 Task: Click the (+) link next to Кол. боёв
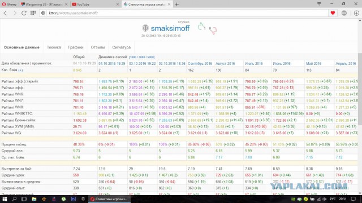20,70
